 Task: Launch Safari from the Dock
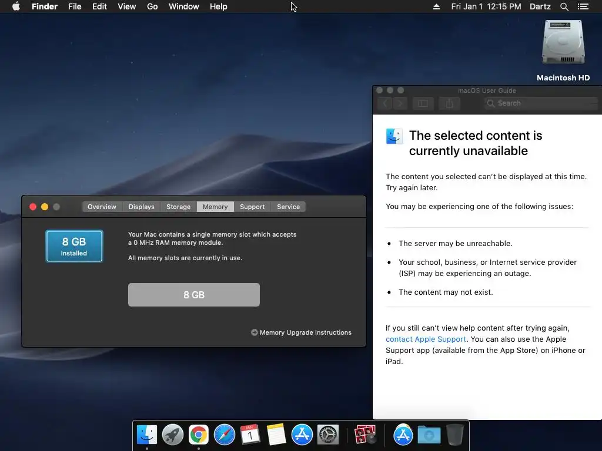(224, 435)
